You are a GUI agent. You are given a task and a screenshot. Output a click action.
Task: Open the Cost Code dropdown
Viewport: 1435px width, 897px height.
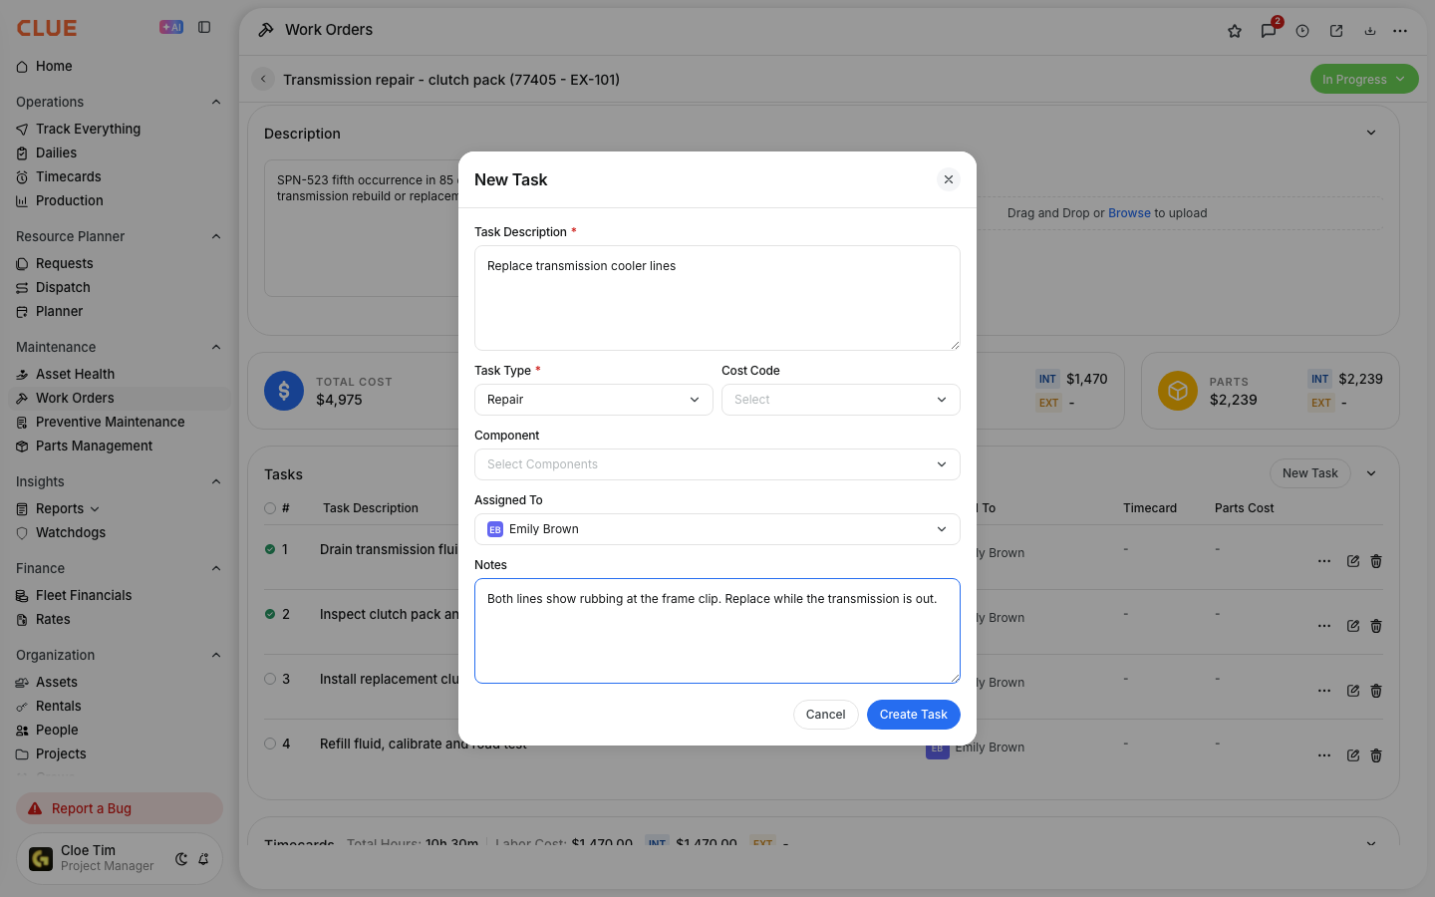click(x=841, y=400)
